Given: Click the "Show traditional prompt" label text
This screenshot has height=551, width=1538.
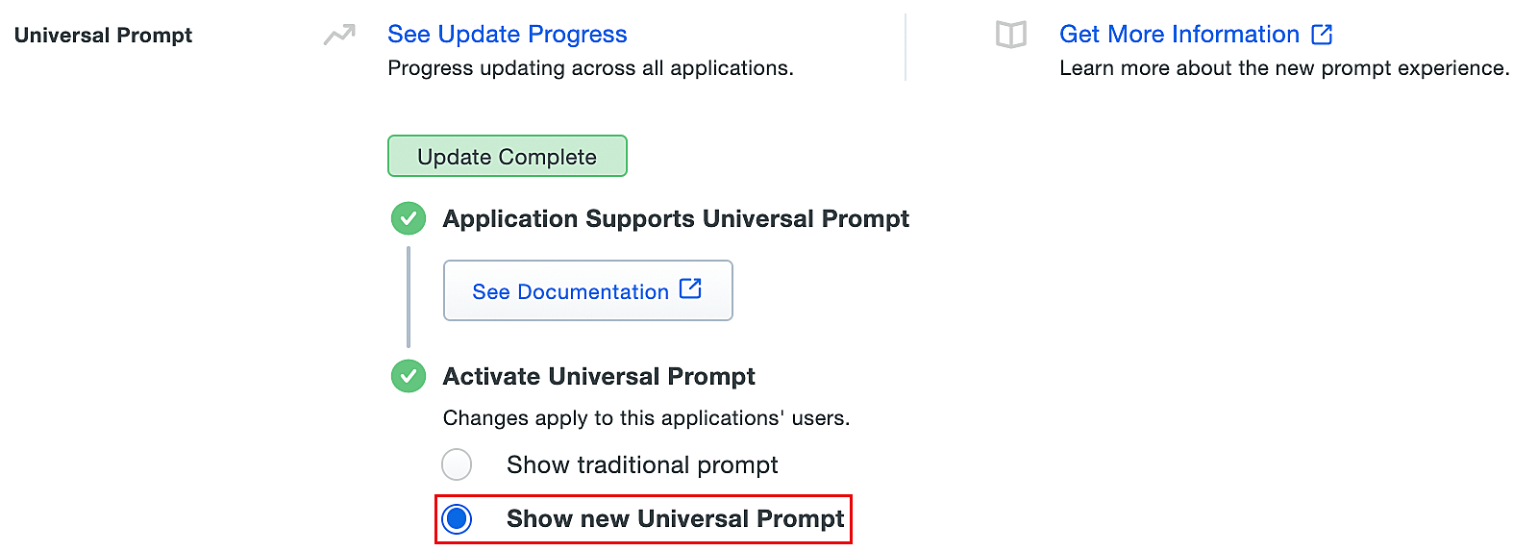Looking at the screenshot, I should click(x=642, y=465).
